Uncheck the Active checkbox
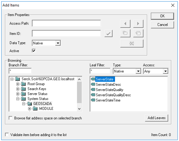Image resolution: width=179 pixels, height=141 pixels. click(34, 51)
